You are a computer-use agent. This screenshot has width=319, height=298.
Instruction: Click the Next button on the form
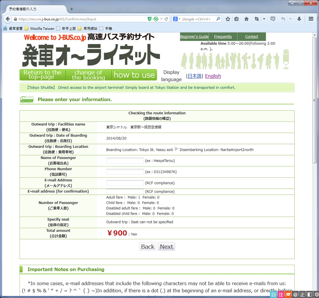pos(166,246)
